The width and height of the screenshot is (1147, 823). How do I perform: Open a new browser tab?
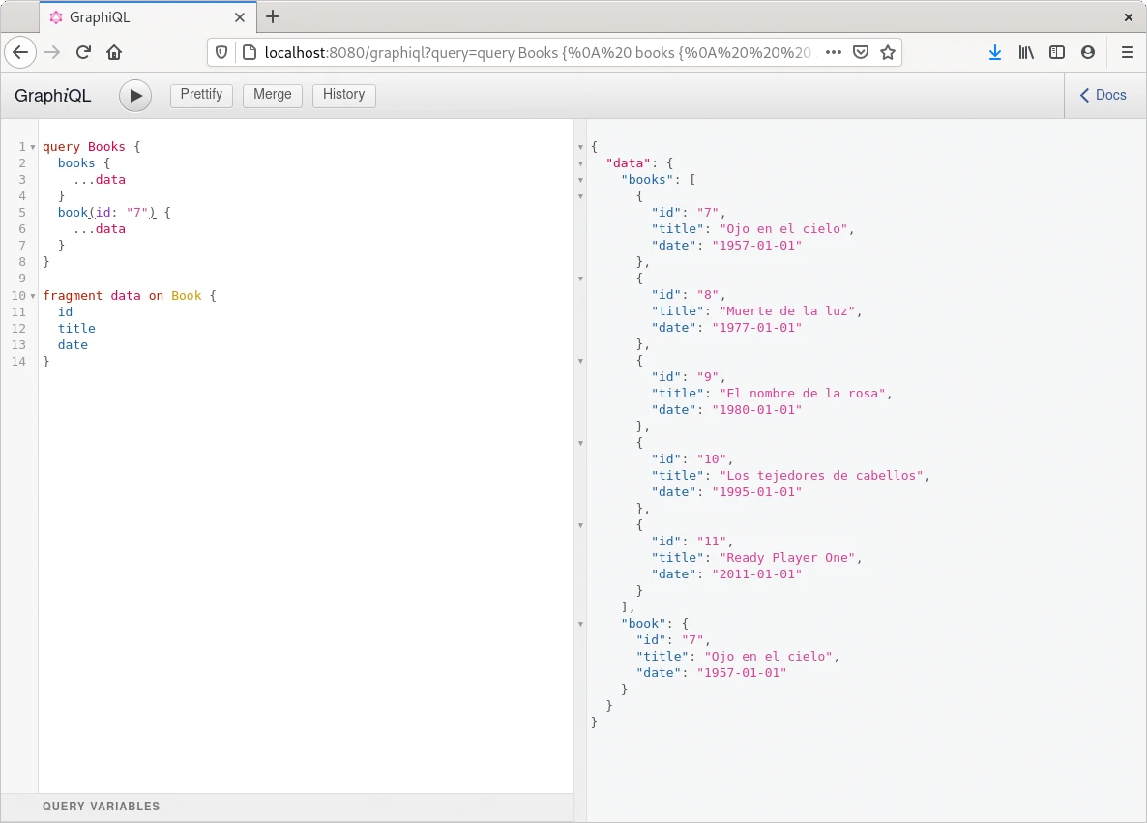click(x=273, y=16)
